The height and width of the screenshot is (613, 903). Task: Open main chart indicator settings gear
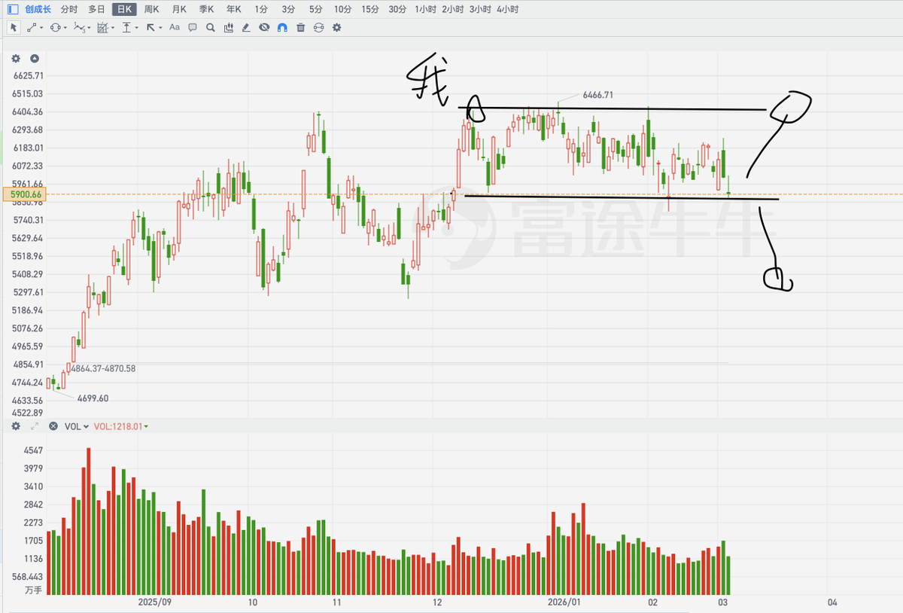click(16, 59)
